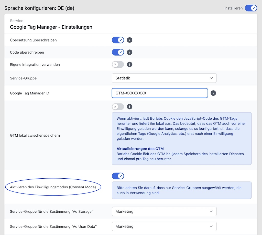
Task: Click the 'Service-Gruppe' row label
Action: point(23,78)
